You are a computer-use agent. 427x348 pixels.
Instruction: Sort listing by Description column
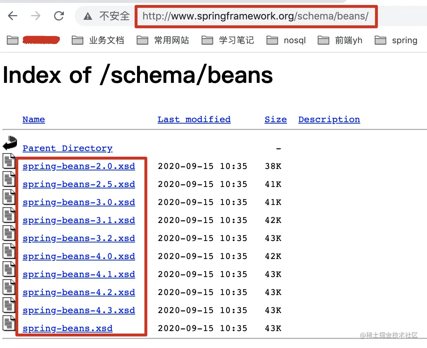pyautogui.click(x=329, y=120)
